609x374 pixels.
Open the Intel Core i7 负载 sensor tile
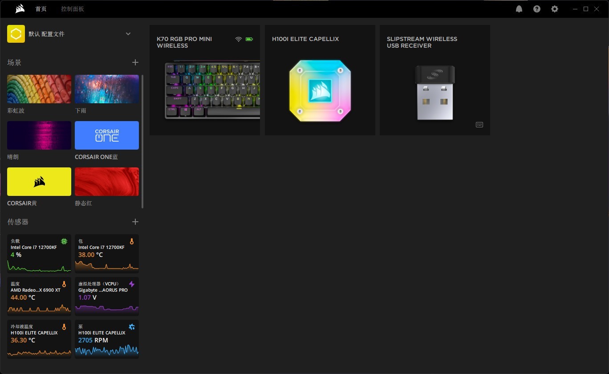(39, 253)
